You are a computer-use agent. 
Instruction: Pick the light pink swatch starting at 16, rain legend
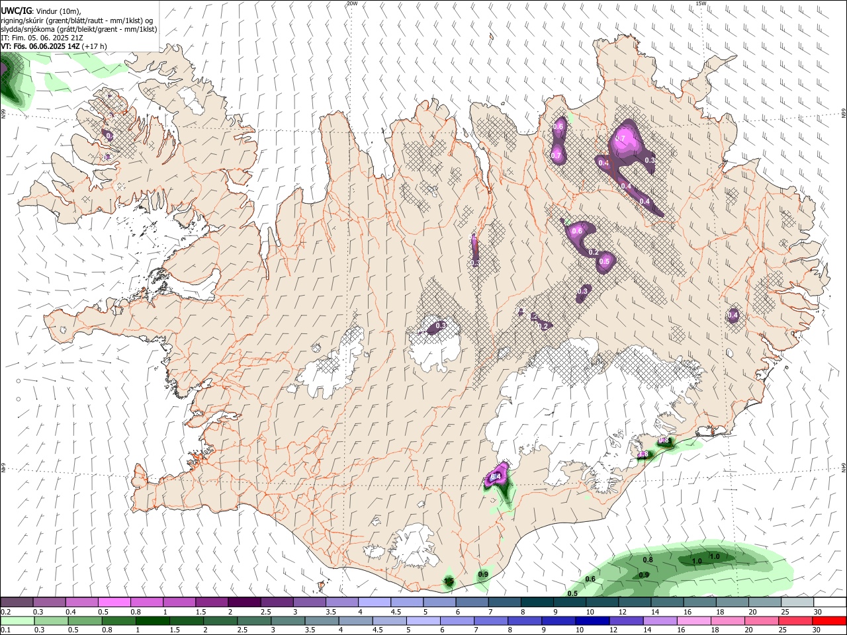click(693, 620)
